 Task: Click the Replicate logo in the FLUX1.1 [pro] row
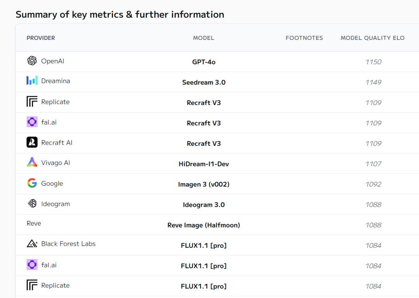click(x=32, y=285)
